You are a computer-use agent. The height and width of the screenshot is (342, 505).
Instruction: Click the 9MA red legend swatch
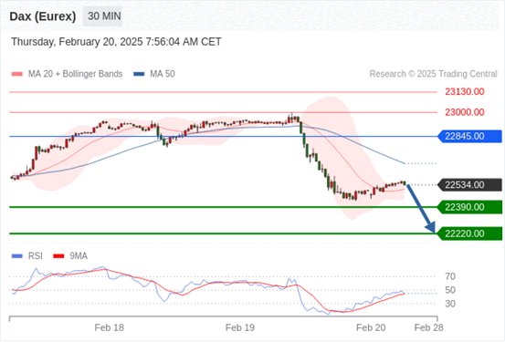tap(58, 256)
